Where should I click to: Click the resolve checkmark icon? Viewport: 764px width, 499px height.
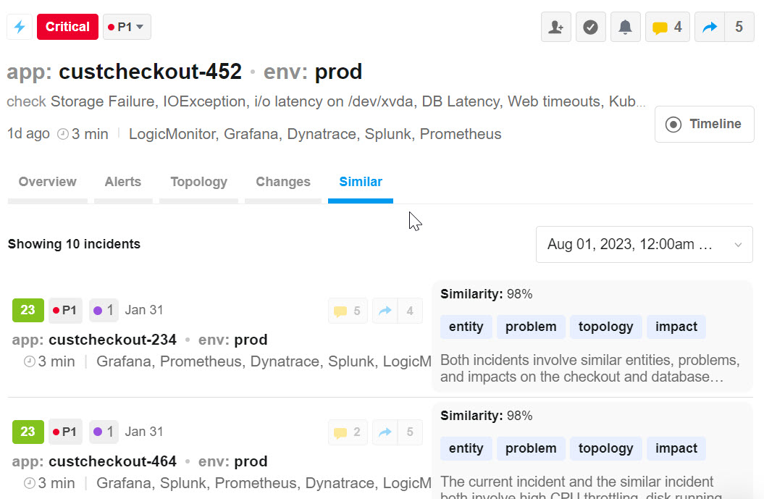[x=591, y=28]
